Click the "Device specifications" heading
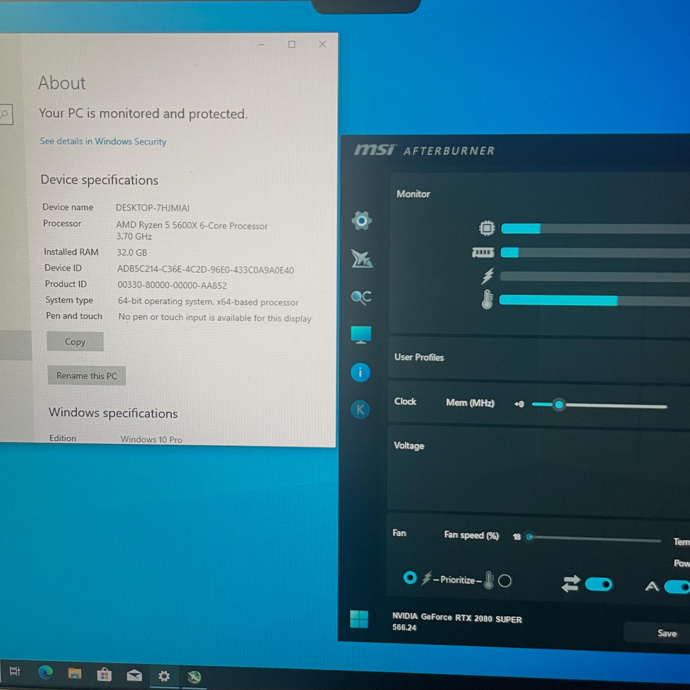Screen dimensions: 690x690 pos(99,180)
